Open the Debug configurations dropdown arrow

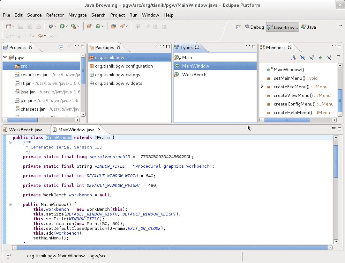click(55, 26)
